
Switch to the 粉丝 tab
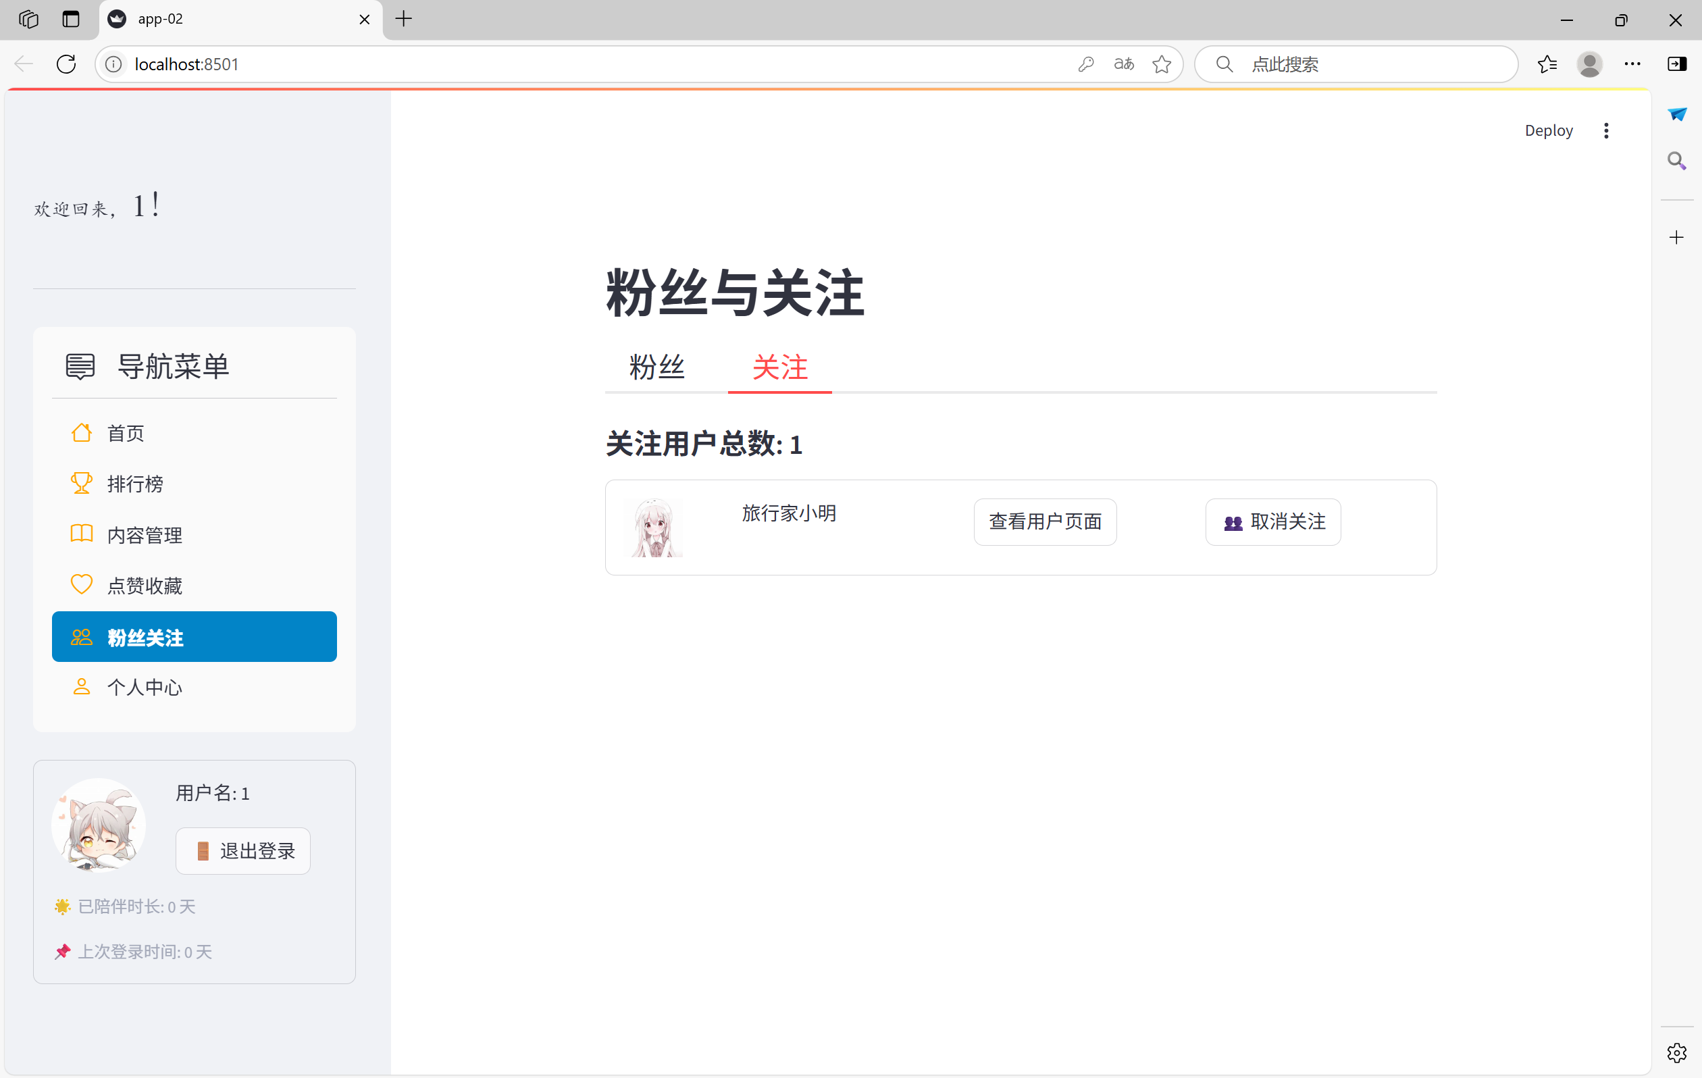point(656,367)
